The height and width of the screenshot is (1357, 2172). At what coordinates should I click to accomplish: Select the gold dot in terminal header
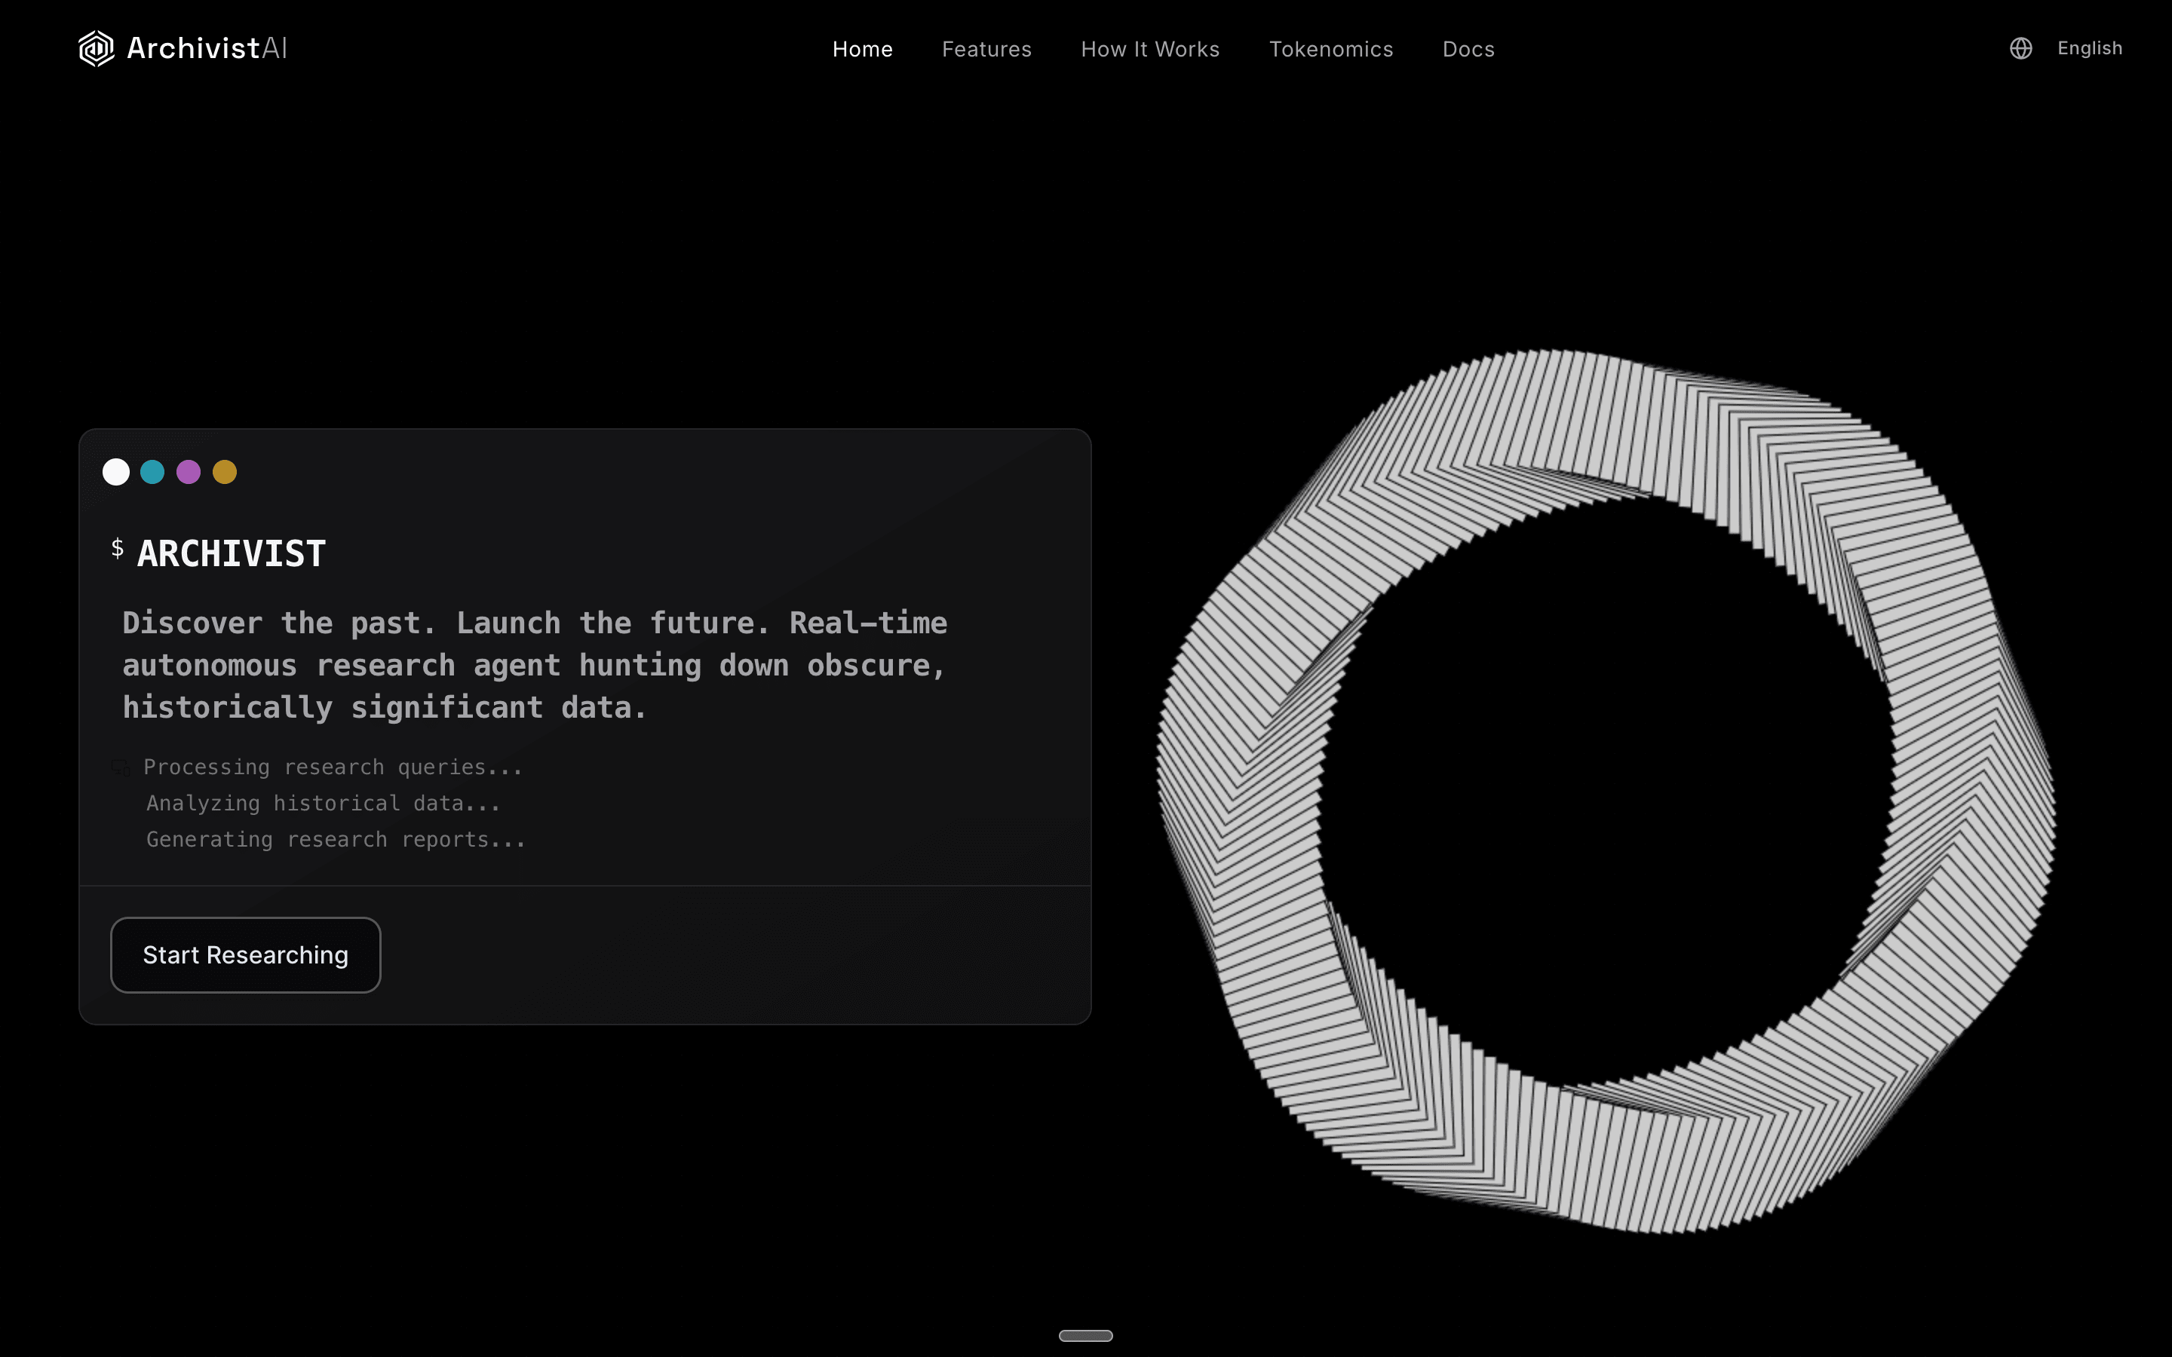point(225,472)
